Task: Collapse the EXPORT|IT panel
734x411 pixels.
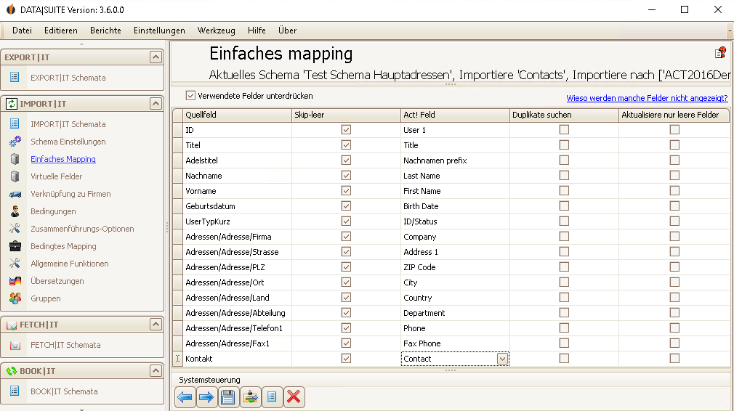Action: [156, 57]
